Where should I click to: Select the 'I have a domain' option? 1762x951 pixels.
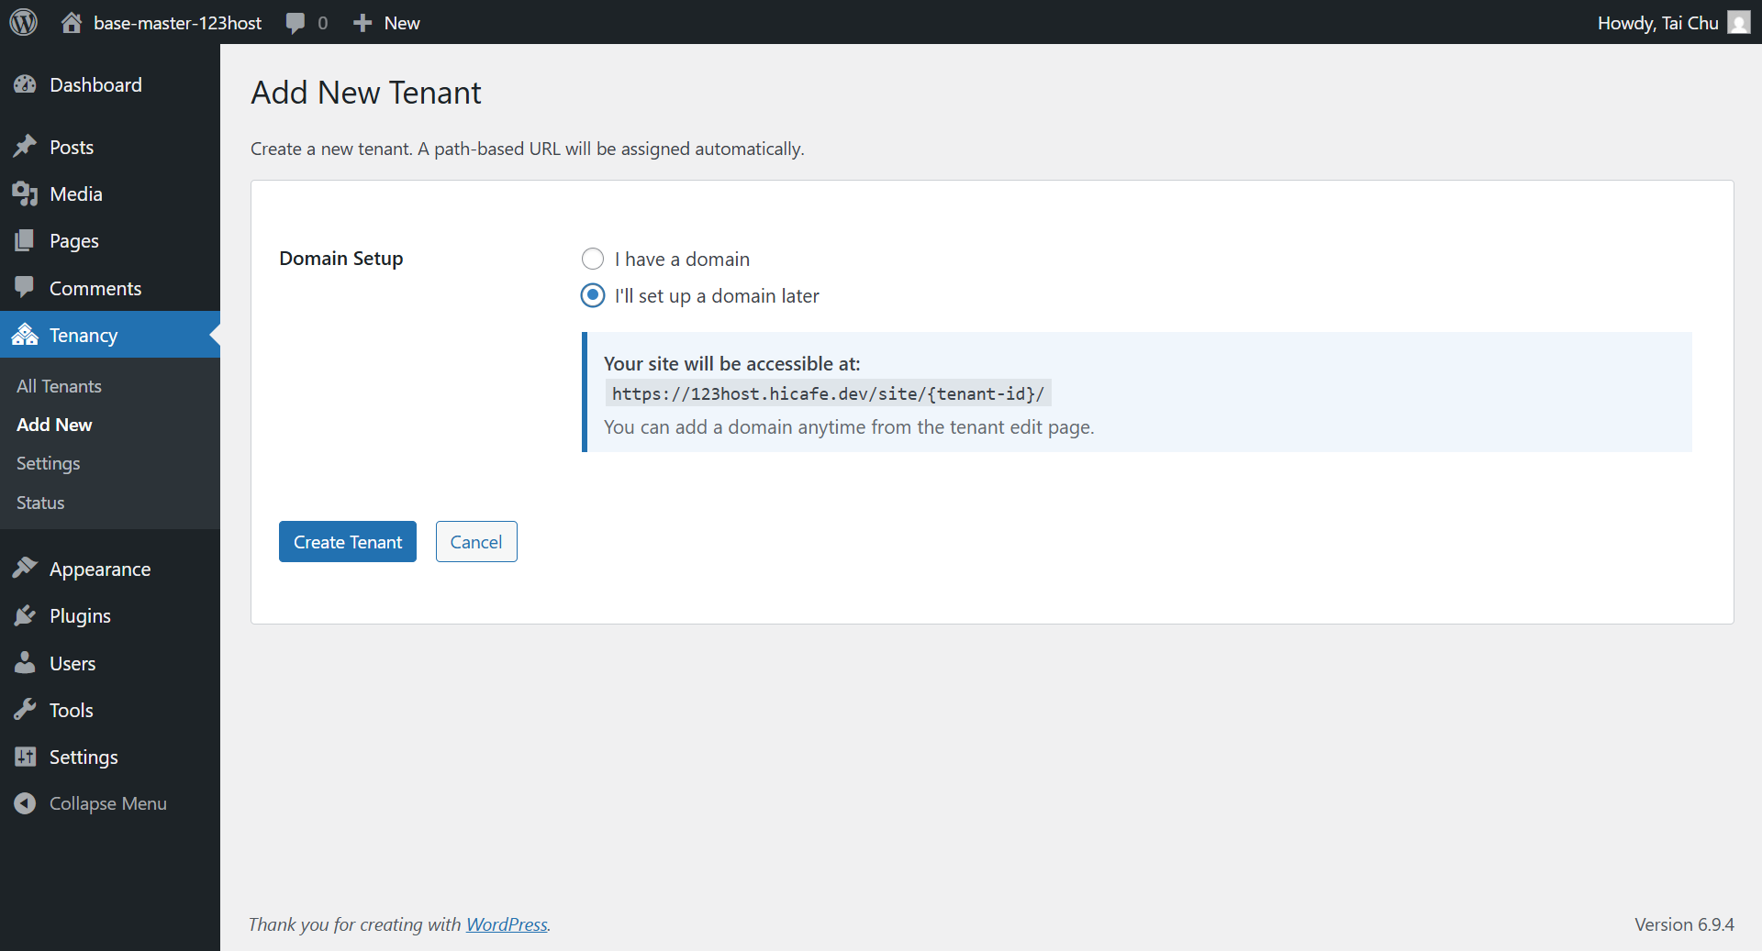[593, 259]
